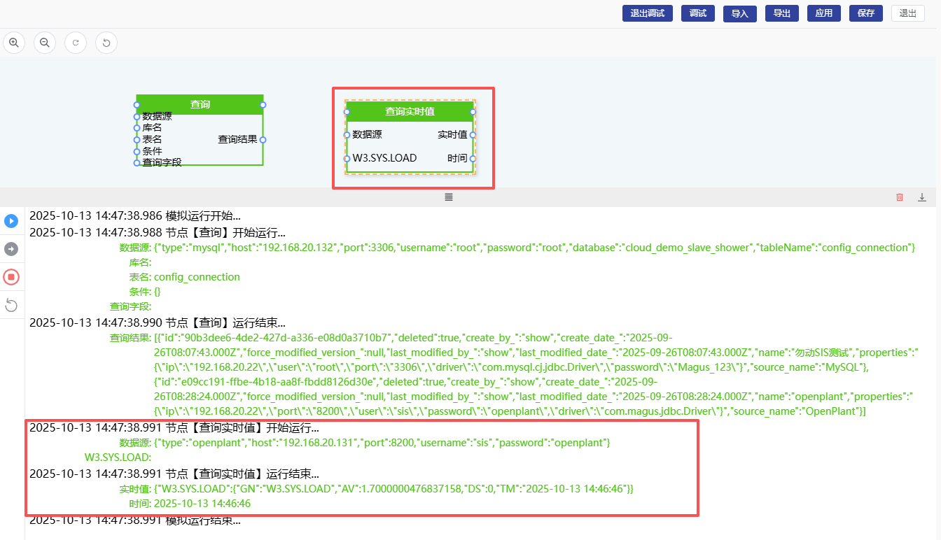Click the white 退出 exit button
The height and width of the screenshot is (540, 941).
(x=907, y=13)
